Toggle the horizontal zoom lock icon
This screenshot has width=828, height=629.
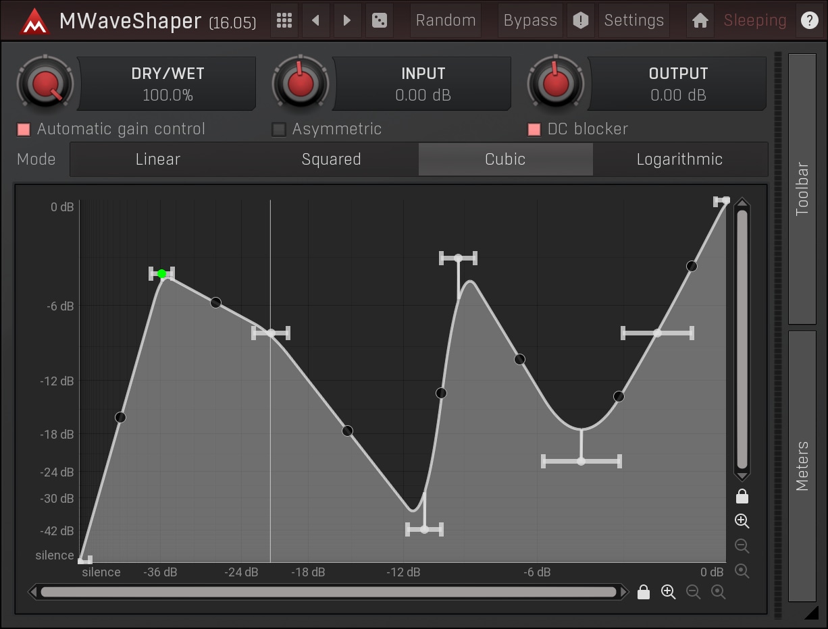pos(644,592)
